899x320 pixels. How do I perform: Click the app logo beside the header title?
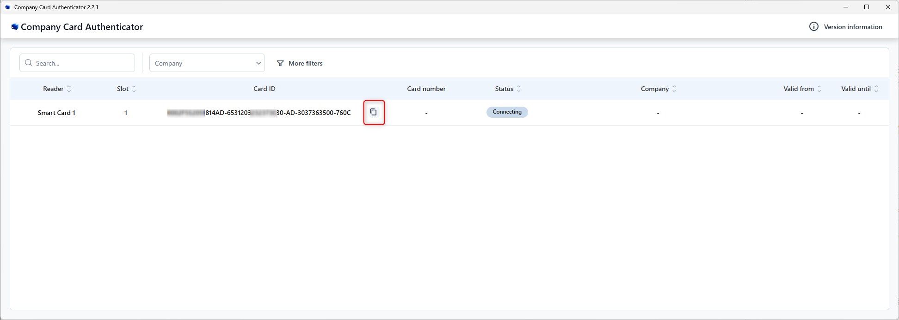point(15,27)
